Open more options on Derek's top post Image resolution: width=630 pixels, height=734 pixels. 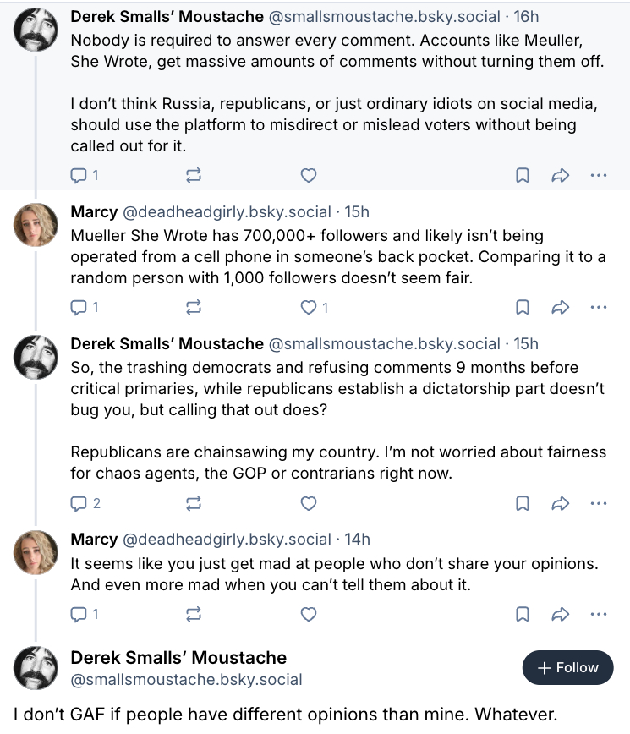tap(598, 176)
